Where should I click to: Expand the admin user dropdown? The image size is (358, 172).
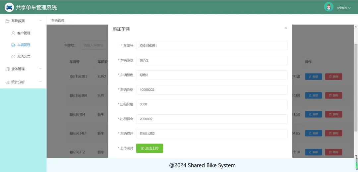pos(344,8)
